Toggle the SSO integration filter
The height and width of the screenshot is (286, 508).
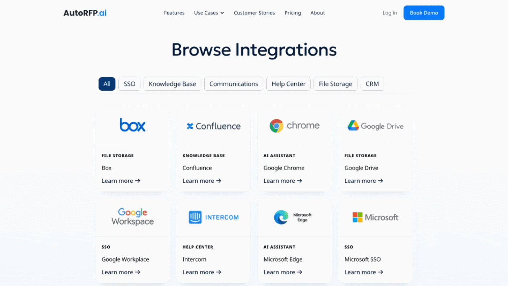[129, 84]
